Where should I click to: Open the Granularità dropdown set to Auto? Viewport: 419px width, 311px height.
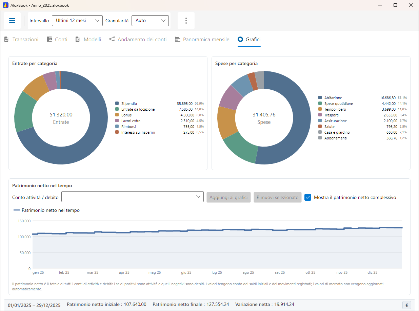pyautogui.click(x=150, y=21)
